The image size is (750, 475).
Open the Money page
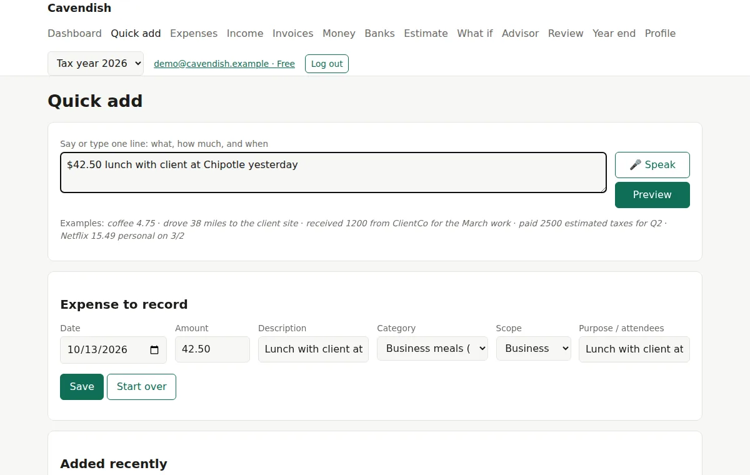point(339,33)
